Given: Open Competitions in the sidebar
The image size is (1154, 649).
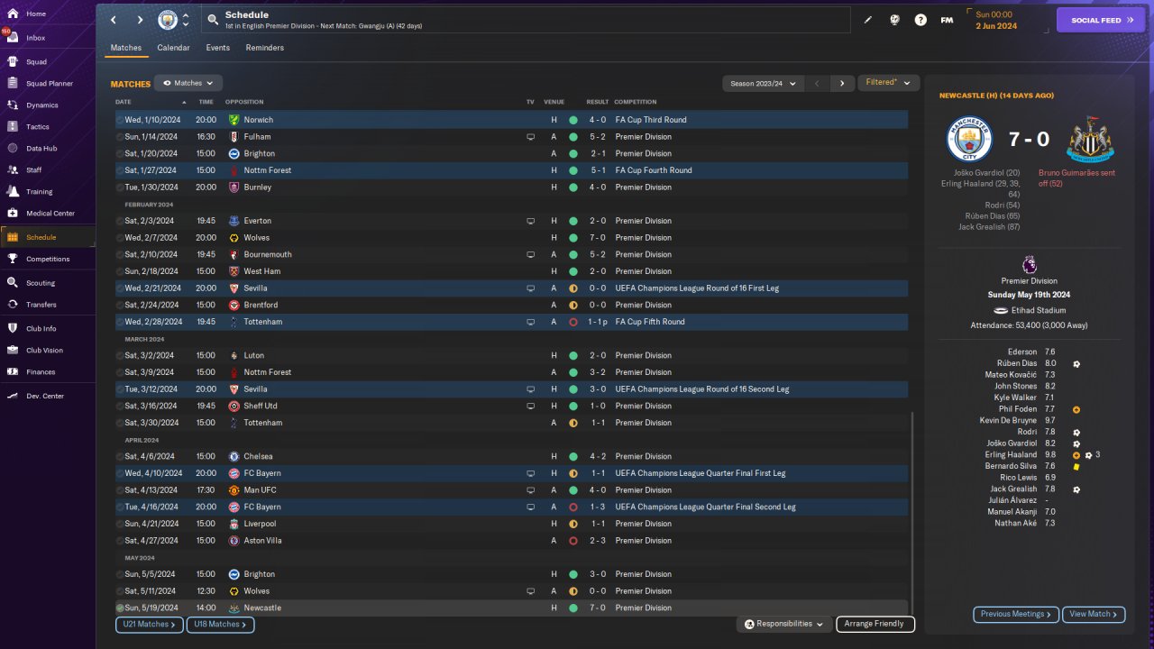Looking at the screenshot, I should [48, 259].
